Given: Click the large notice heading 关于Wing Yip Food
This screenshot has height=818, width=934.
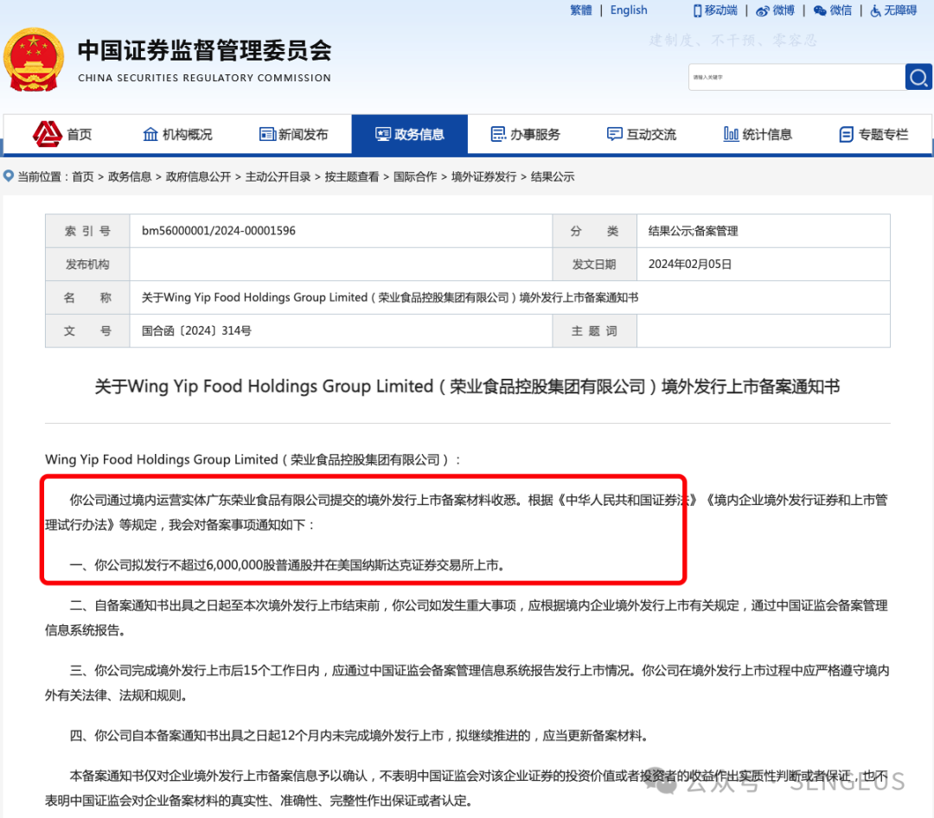Looking at the screenshot, I should 467,387.
